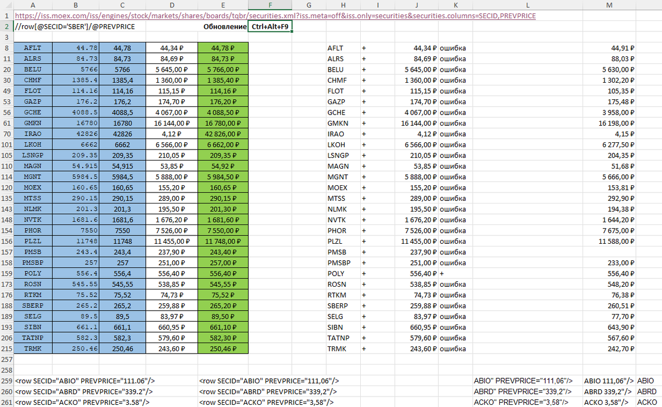Select column F header
This screenshot has width=662, height=407.
(x=270, y=6)
